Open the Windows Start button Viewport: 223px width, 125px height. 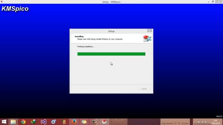[x=4, y=122]
